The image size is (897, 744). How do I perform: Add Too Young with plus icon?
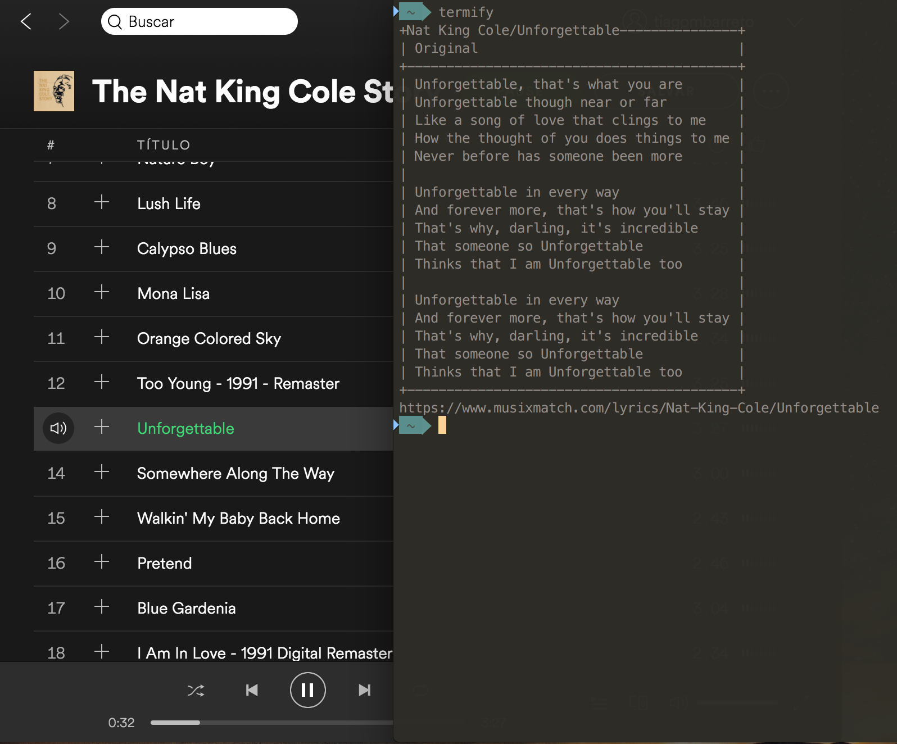[x=102, y=382]
